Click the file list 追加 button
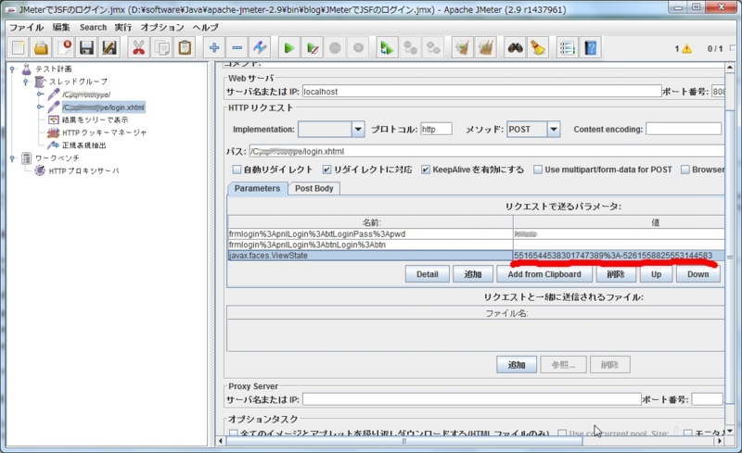The width and height of the screenshot is (742, 453). point(517,365)
